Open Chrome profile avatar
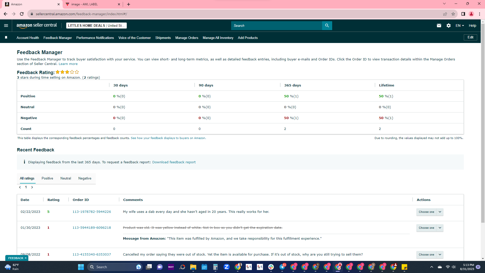485x273 pixels. [x=471, y=14]
